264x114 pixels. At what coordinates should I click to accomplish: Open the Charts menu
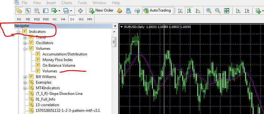tap(67, 3)
